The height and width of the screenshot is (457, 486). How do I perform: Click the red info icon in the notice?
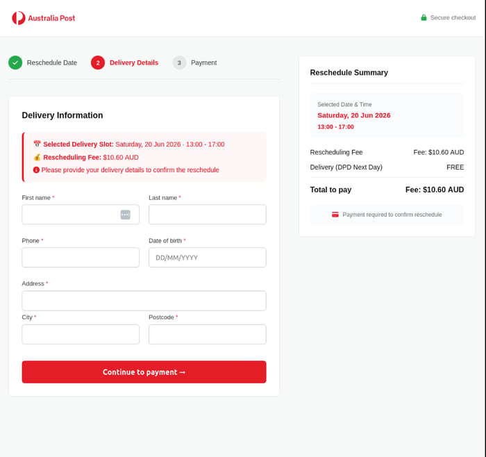pos(36,170)
